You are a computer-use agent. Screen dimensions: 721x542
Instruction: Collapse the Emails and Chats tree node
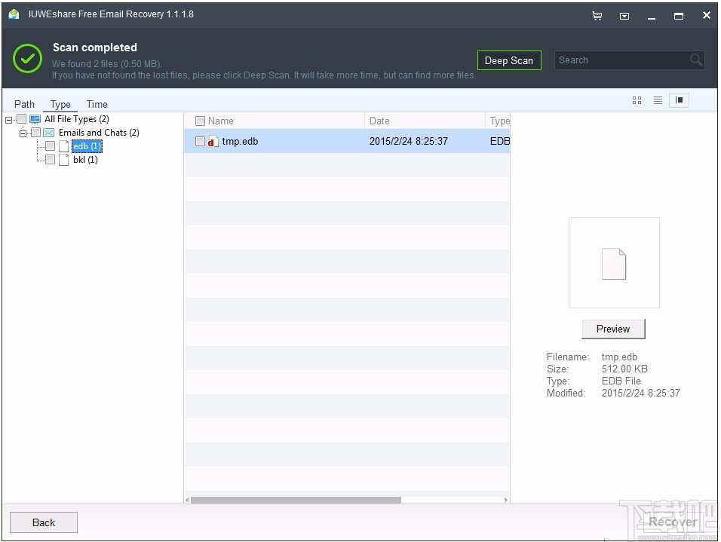pyautogui.click(x=23, y=133)
